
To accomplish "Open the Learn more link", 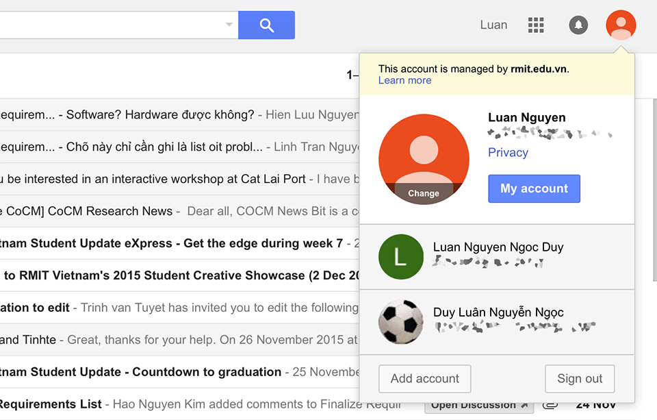I will pyautogui.click(x=404, y=80).
